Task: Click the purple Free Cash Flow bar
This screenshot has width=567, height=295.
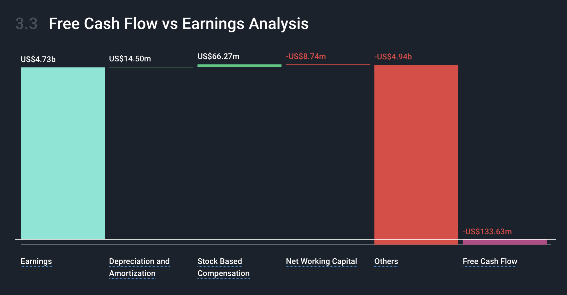Action: pos(505,242)
